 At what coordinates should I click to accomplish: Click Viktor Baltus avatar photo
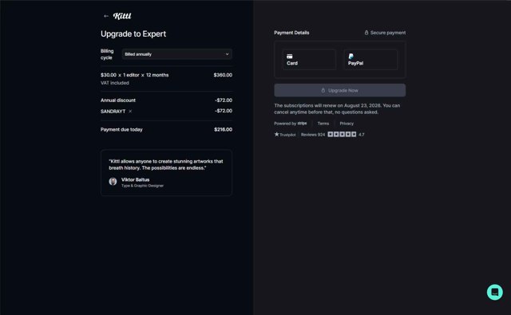[x=113, y=181]
